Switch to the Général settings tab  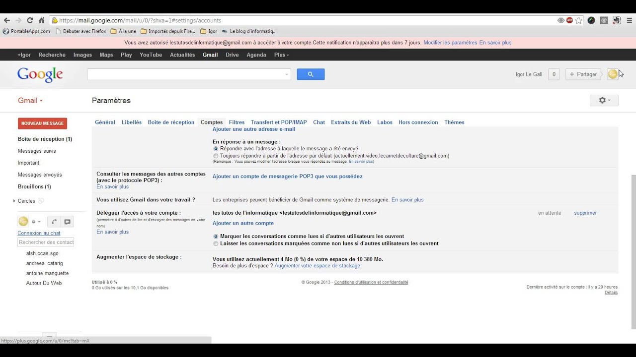click(105, 122)
